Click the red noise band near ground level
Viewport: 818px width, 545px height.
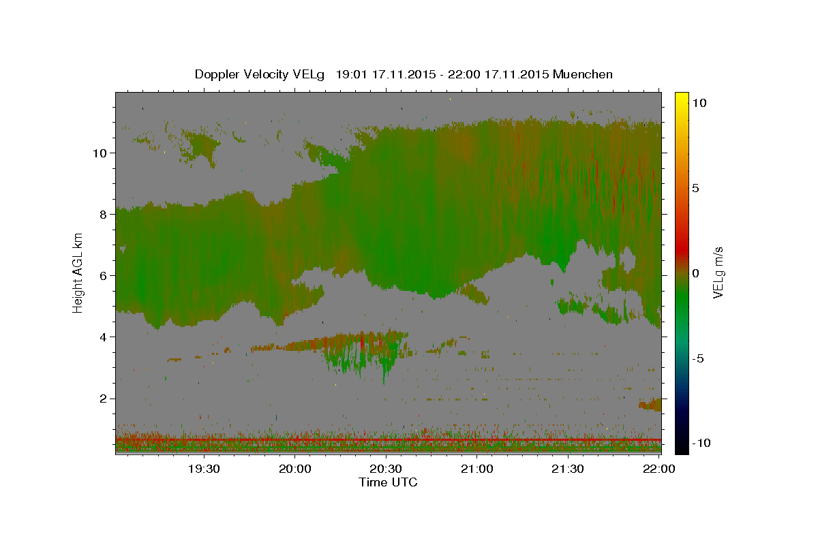[x=388, y=440]
